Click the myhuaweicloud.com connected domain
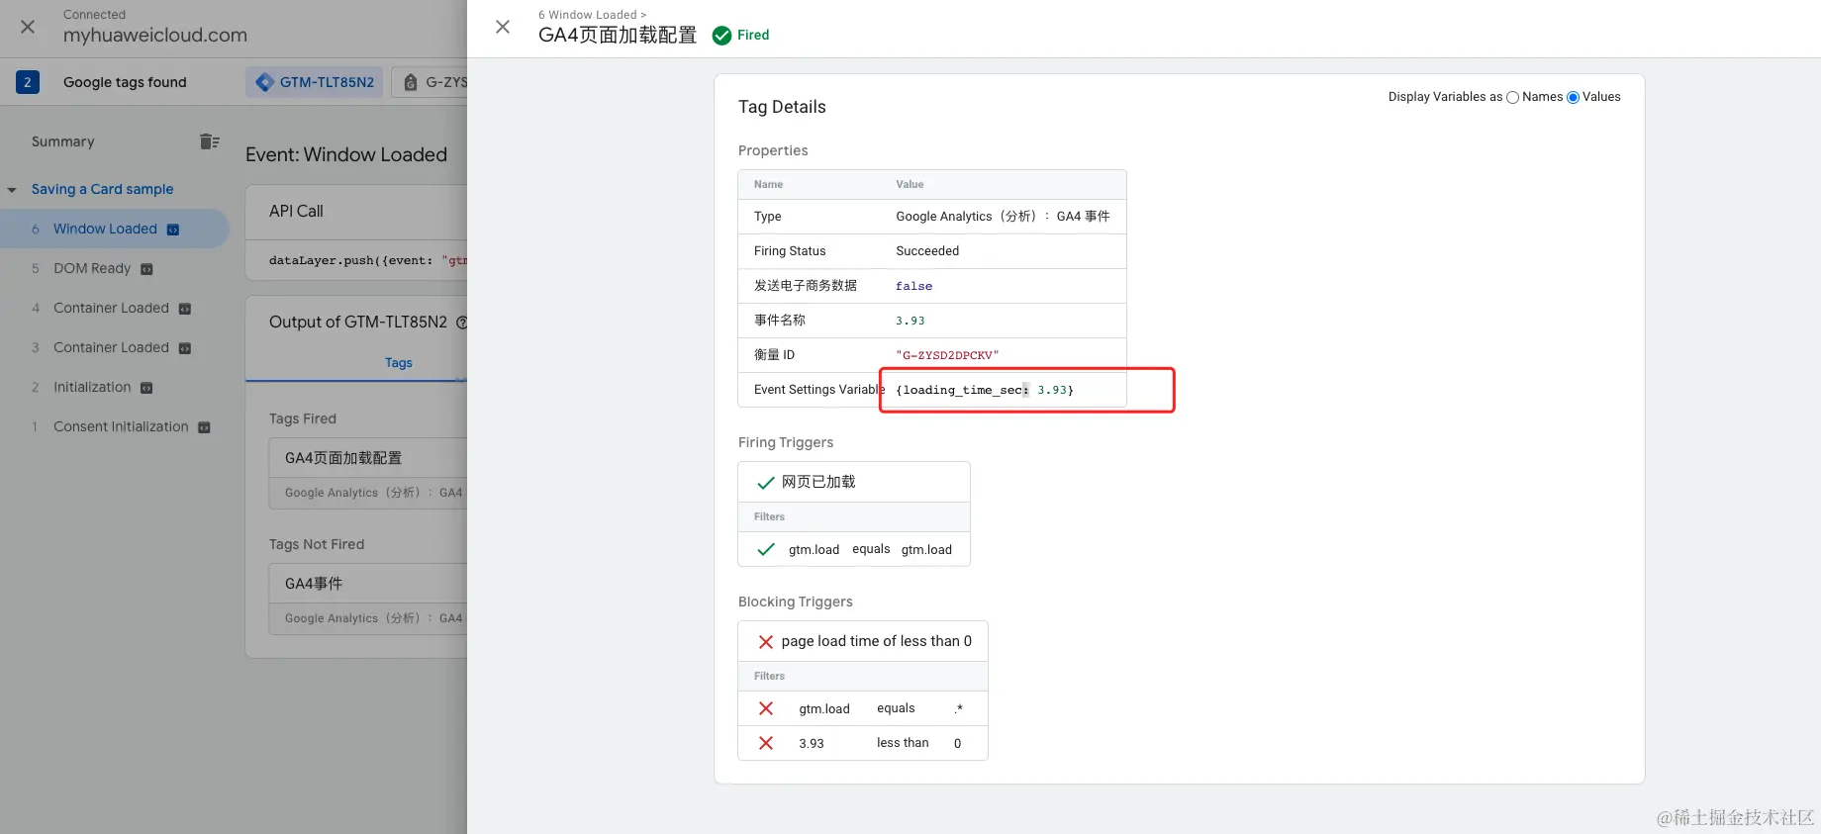Screen dimensions: 1821x834 tap(155, 36)
